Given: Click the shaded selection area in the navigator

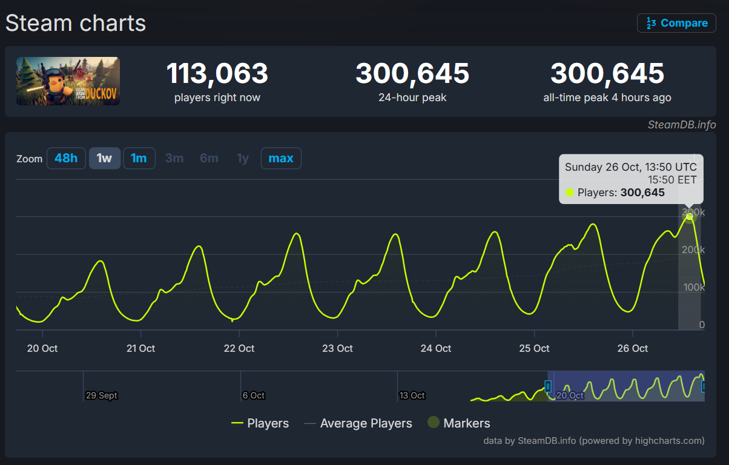Looking at the screenshot, I should pyautogui.click(x=624, y=386).
